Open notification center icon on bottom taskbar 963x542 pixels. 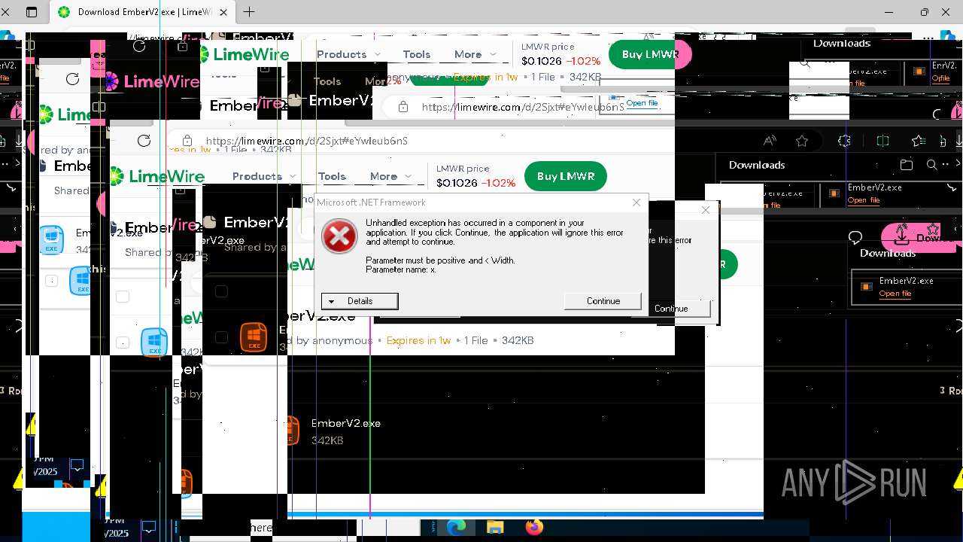coord(149,528)
